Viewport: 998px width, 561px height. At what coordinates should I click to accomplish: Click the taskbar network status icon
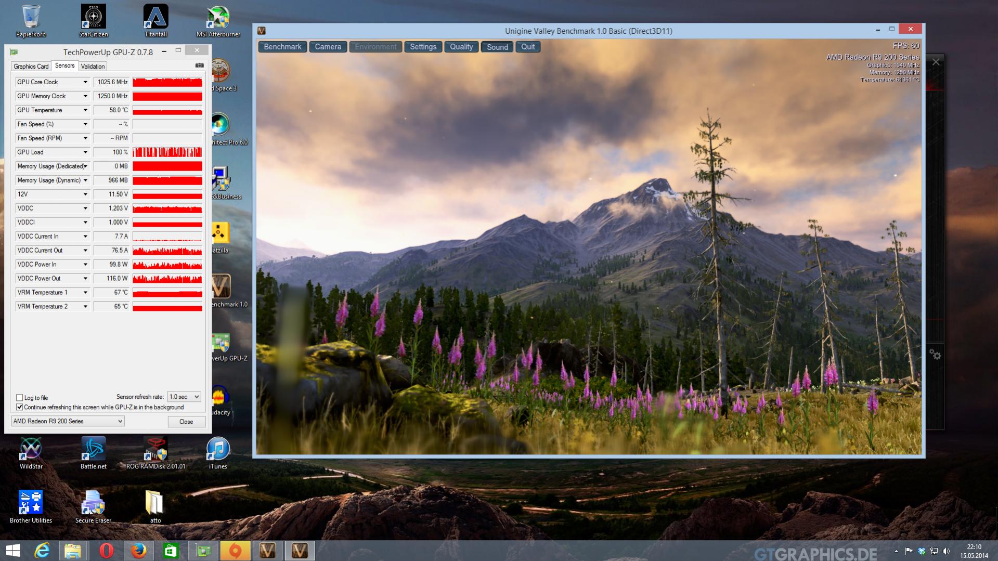[934, 551]
